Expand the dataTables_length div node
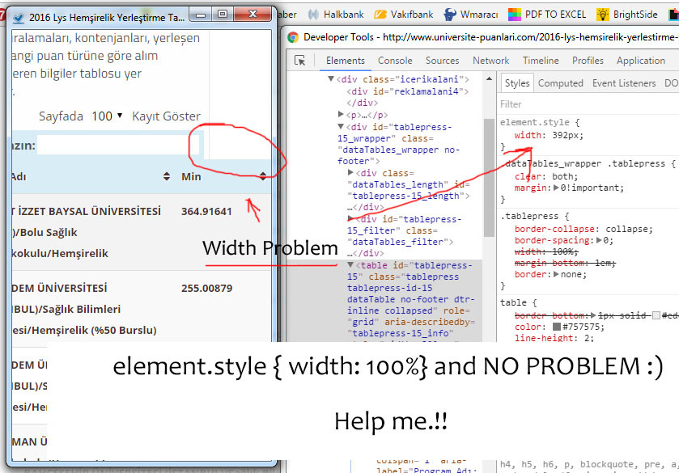The height and width of the screenshot is (473, 679). click(x=350, y=172)
